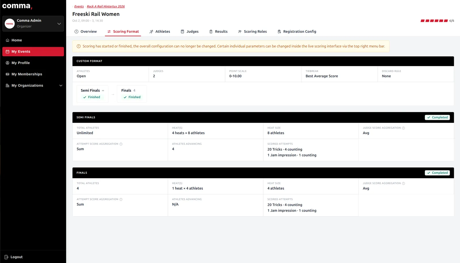Click the '0-10.00' point scale value
Viewport: 460px width, 263px height.
pyautogui.click(x=235, y=76)
